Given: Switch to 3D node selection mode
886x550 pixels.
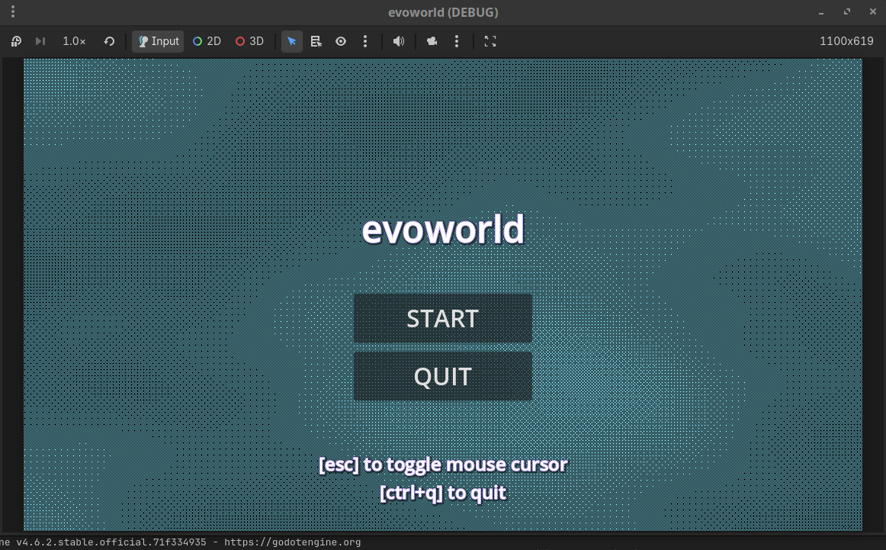Looking at the screenshot, I should (250, 41).
